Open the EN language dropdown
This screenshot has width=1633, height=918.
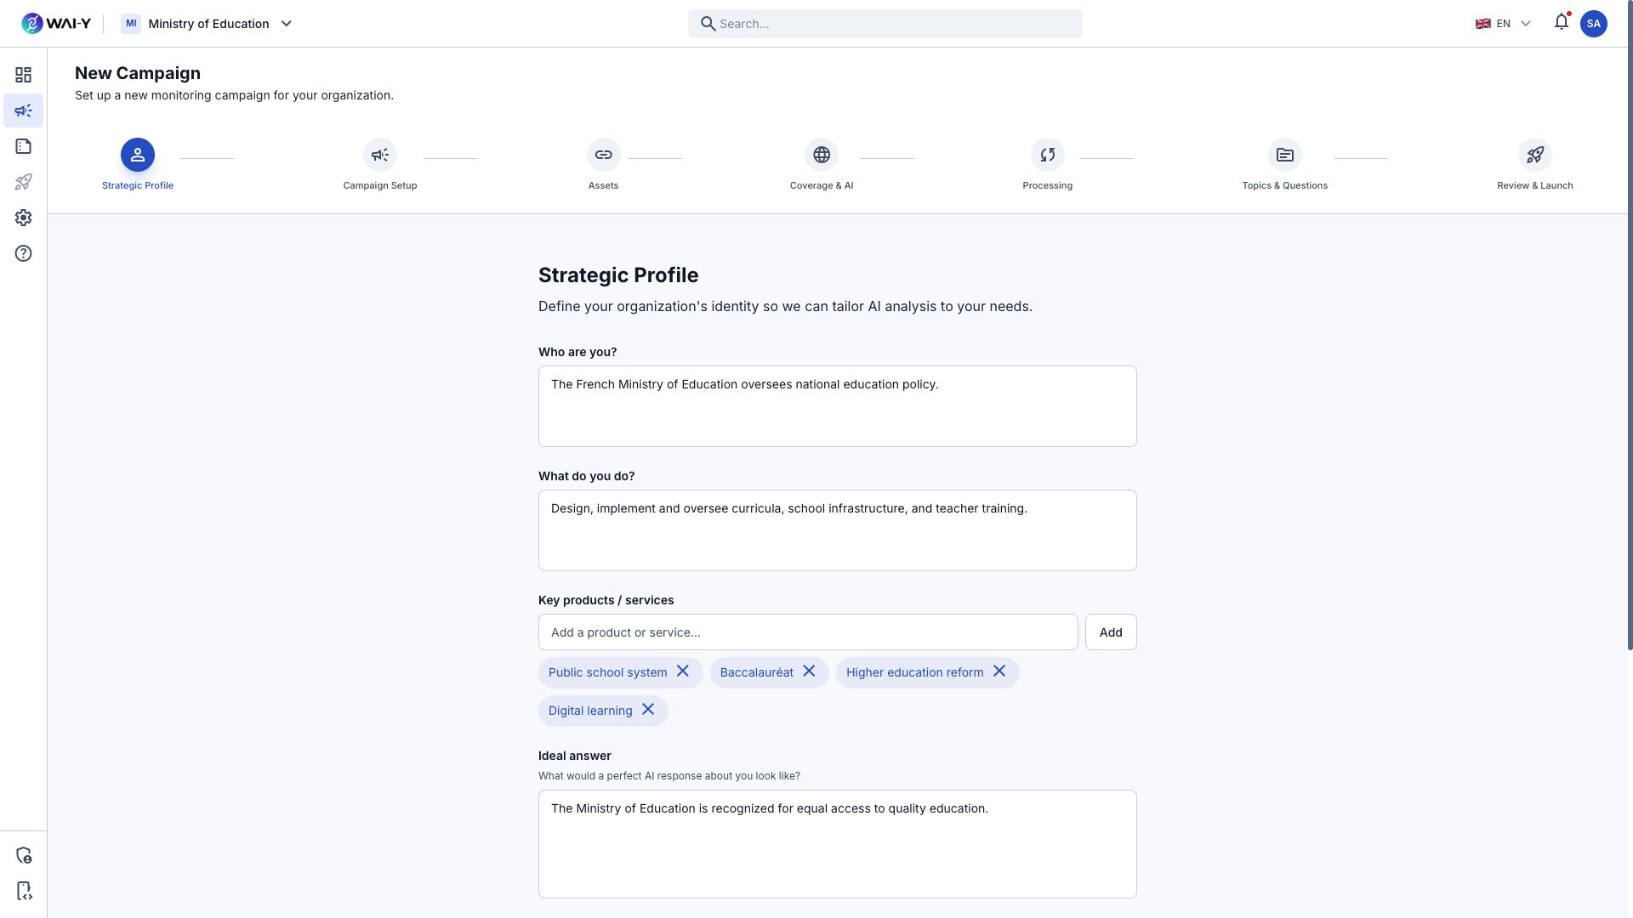[1502, 23]
